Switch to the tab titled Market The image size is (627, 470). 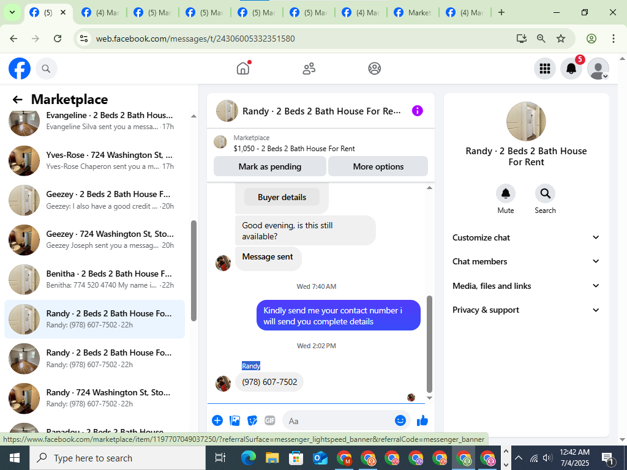413,13
